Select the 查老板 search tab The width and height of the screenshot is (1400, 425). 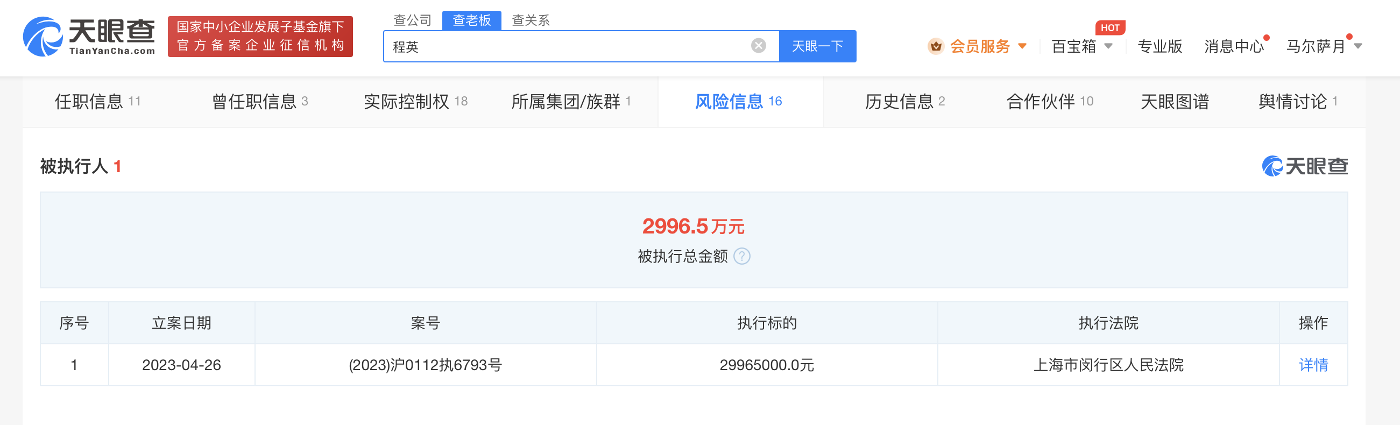click(471, 20)
